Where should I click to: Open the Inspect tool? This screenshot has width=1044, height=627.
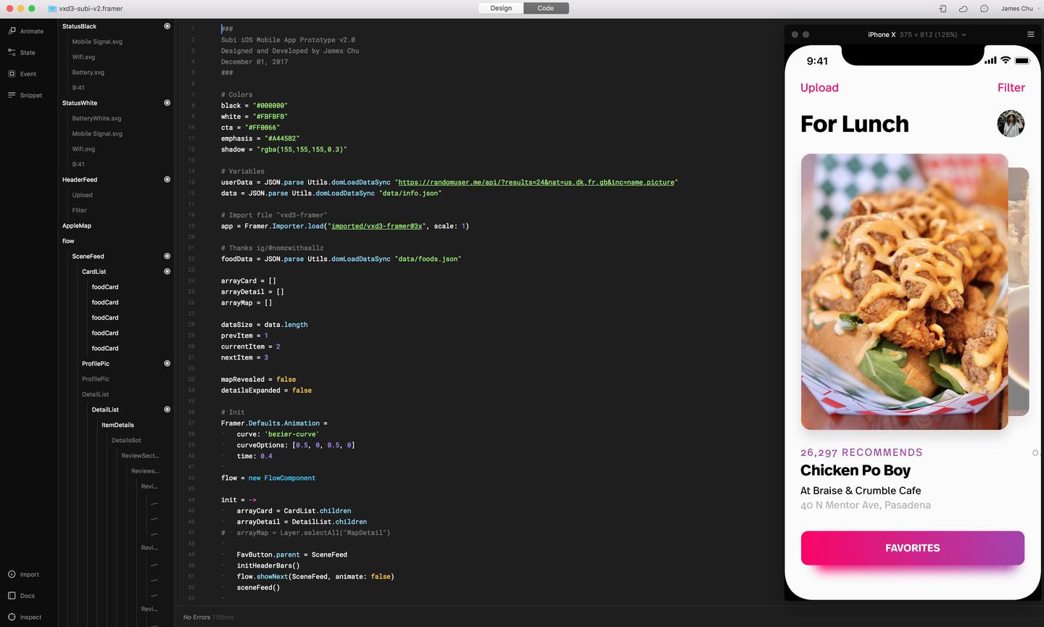[24, 617]
